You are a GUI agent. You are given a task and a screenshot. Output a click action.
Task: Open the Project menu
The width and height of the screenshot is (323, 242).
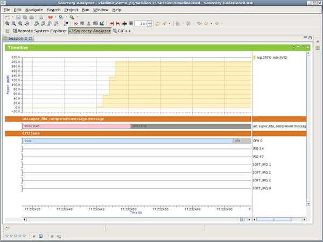tap(71, 10)
